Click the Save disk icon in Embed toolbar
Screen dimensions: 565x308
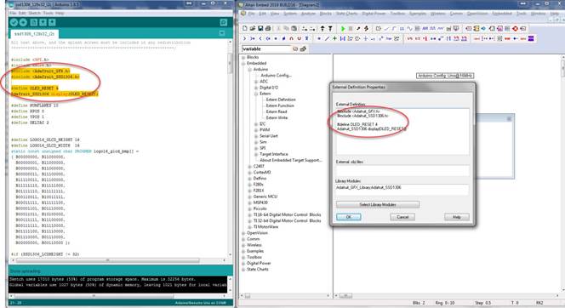coord(260,28)
